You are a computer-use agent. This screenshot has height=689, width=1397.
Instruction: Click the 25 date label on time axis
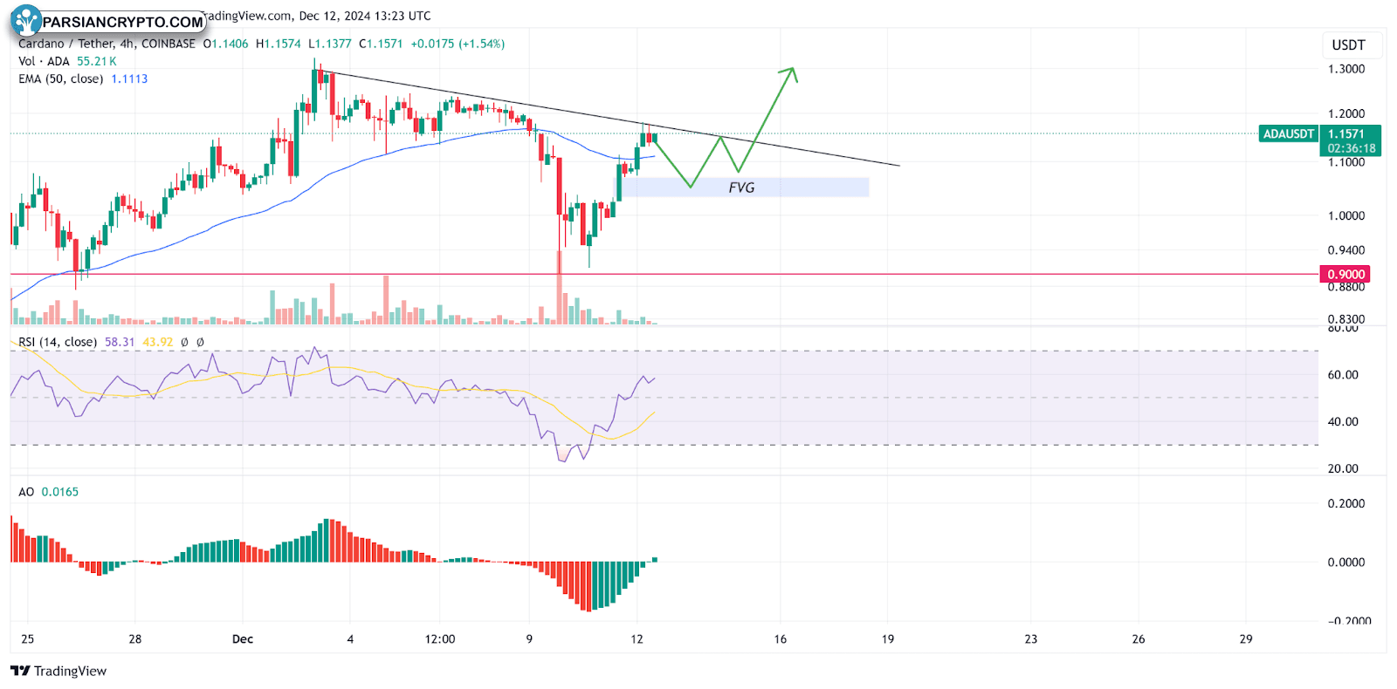coord(28,639)
